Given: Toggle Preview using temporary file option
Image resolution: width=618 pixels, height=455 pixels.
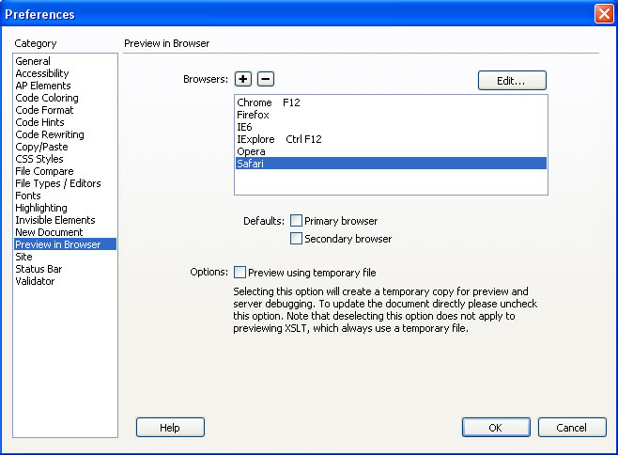Looking at the screenshot, I should pos(239,273).
